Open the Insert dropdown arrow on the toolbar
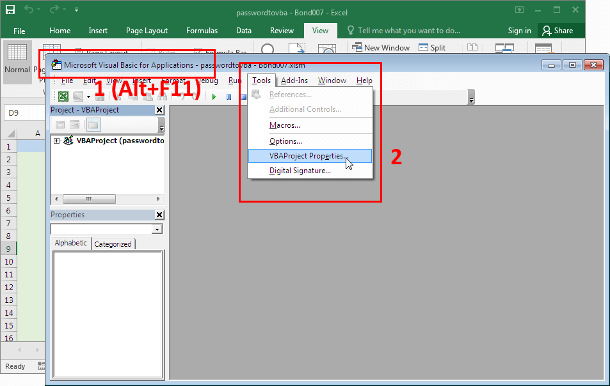Screen dimensions: 610x386 [x=88, y=96]
